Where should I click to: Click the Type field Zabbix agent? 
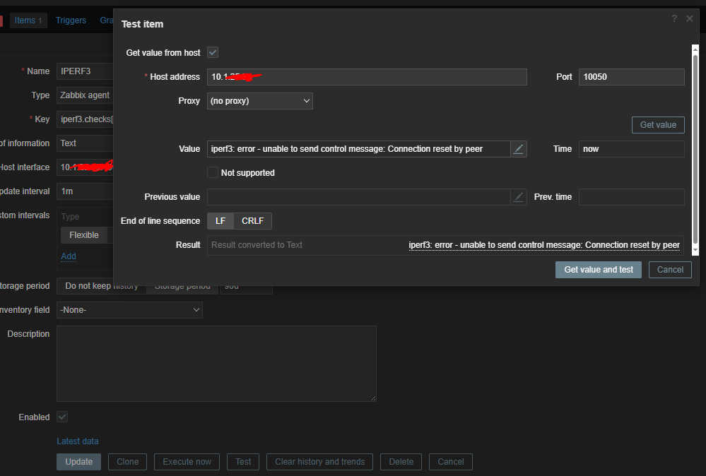pyautogui.click(x=85, y=95)
